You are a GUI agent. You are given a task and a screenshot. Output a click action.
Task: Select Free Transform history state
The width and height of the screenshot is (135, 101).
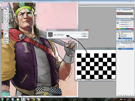[125, 35]
